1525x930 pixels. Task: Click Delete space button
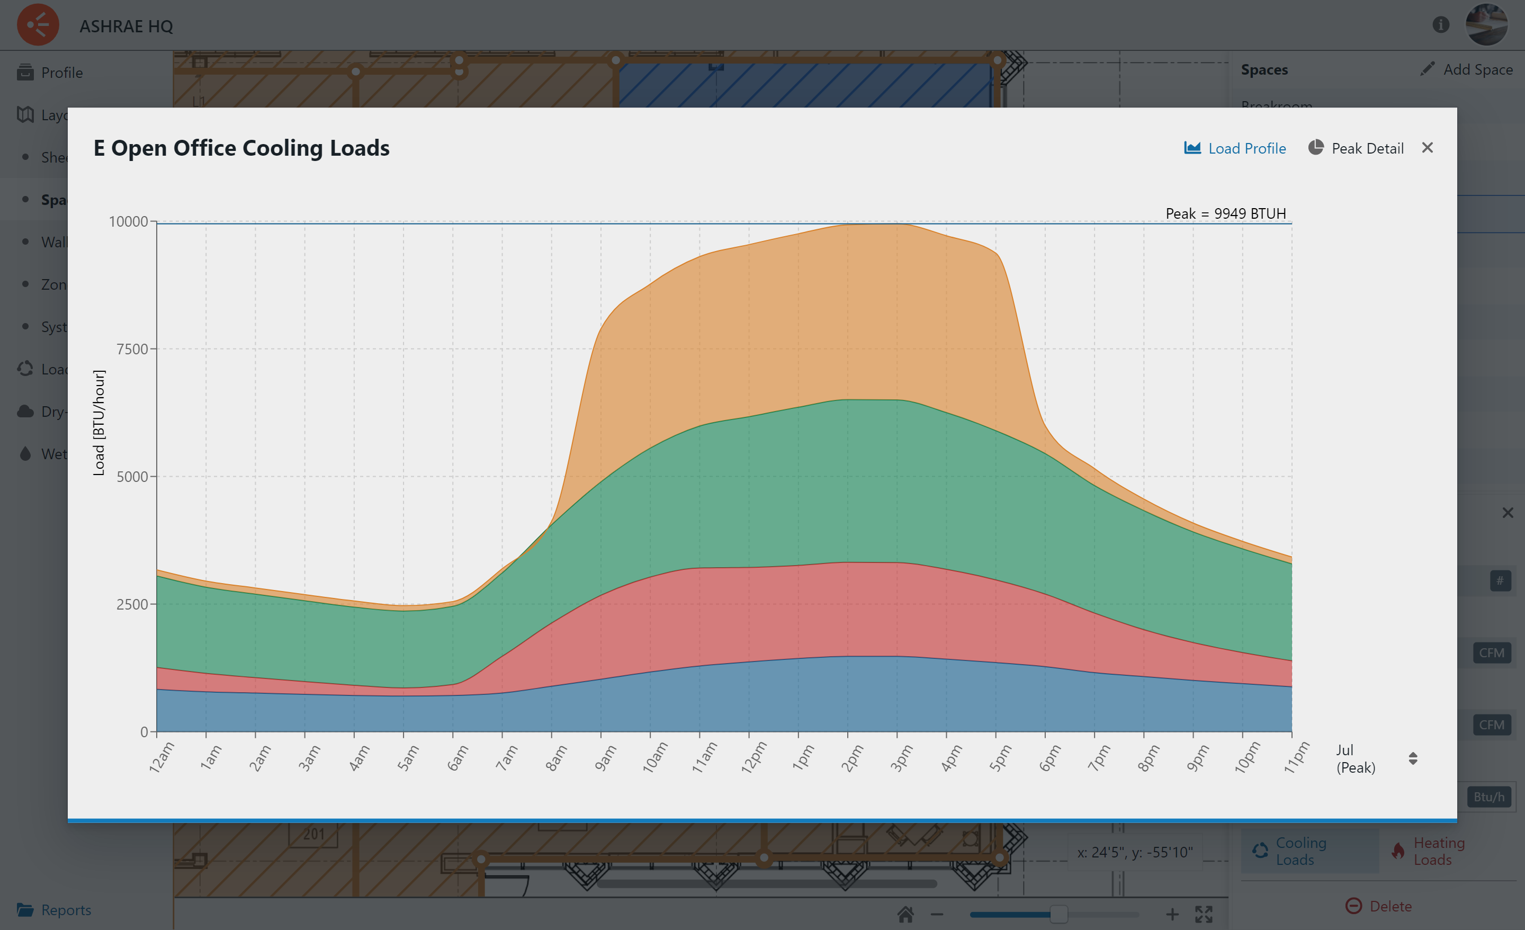pyautogui.click(x=1378, y=906)
